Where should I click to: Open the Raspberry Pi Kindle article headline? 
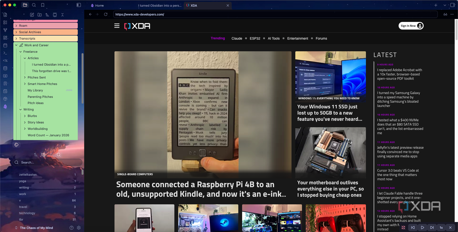pyautogui.click(x=201, y=189)
